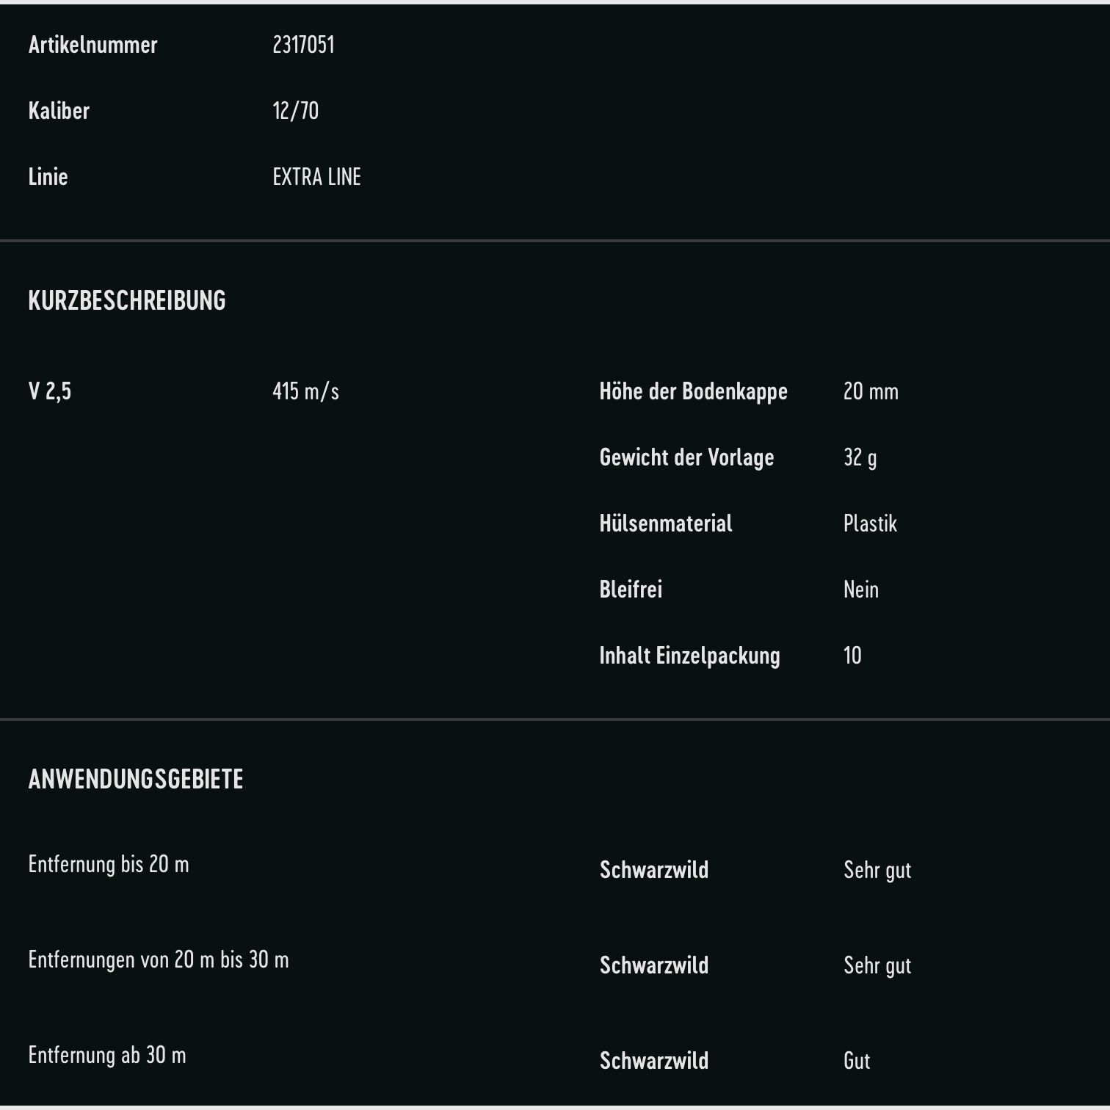
Task: Click the Gewicht der Vorlage label
Action: click(x=686, y=458)
